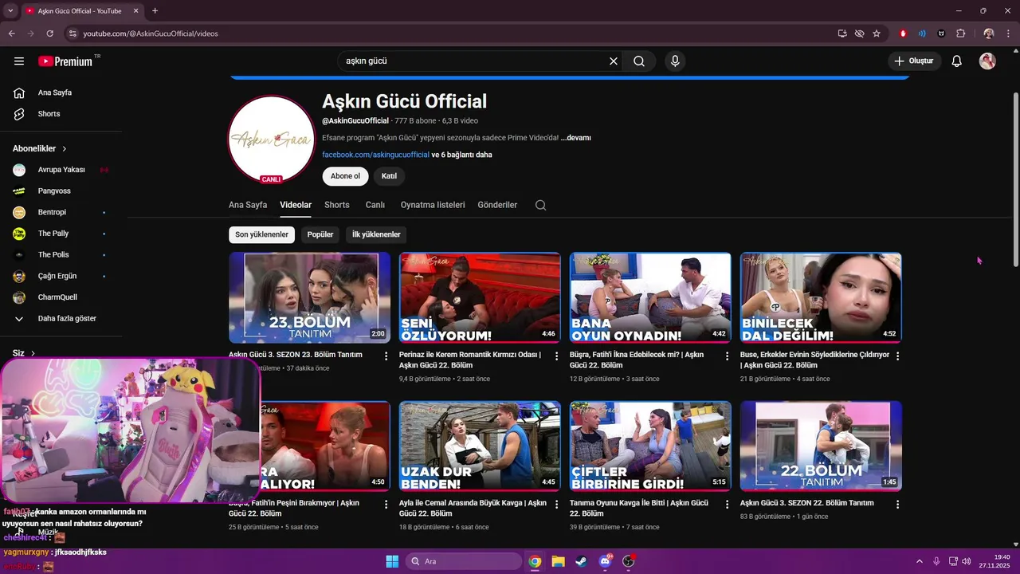This screenshot has width=1020, height=574.
Task: Click the magnifier search button
Action: click(x=639, y=61)
